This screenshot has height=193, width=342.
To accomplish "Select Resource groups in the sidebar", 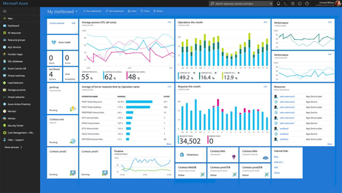I will (x=16, y=40).
